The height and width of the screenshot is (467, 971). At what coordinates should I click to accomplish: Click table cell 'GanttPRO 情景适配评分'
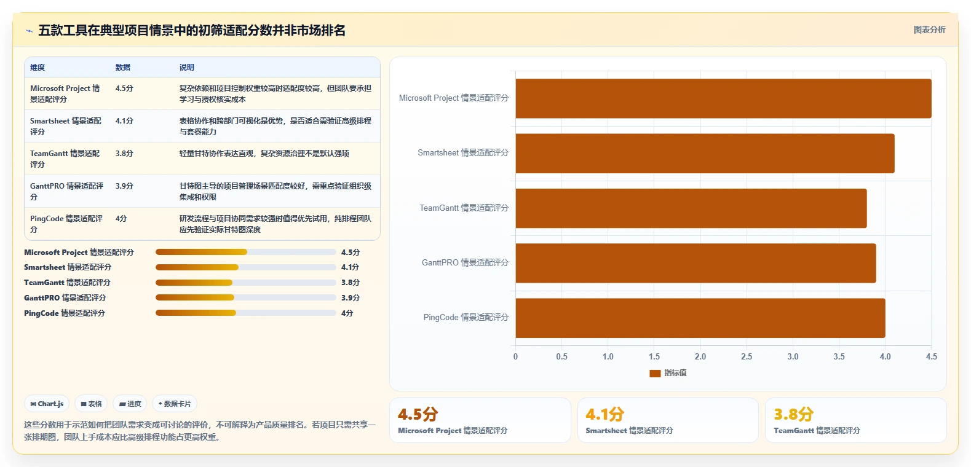pos(66,191)
